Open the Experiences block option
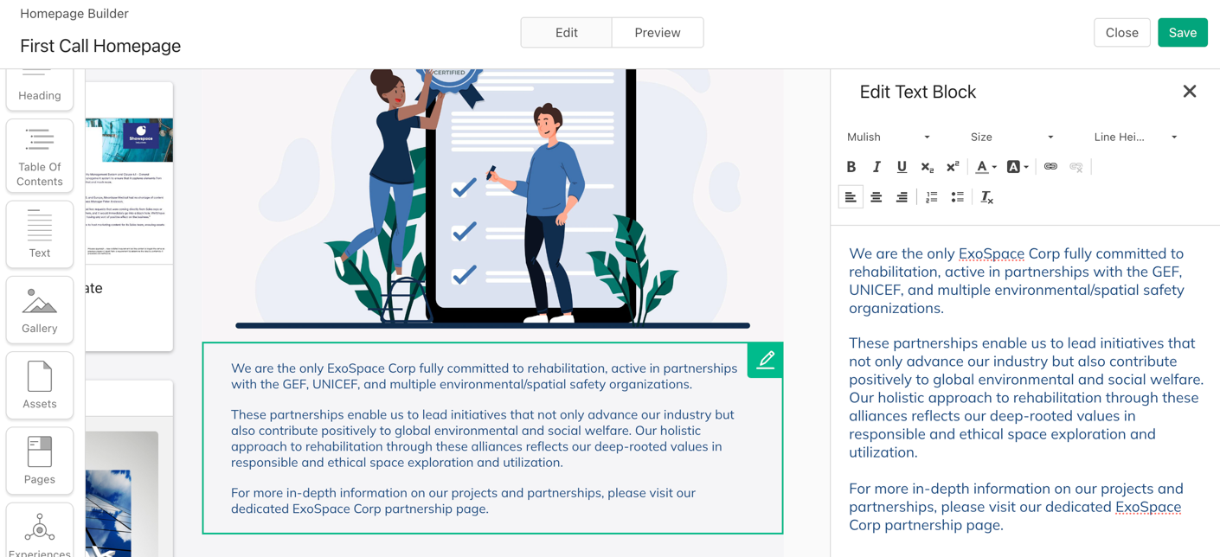The height and width of the screenshot is (557, 1220). pyautogui.click(x=40, y=530)
